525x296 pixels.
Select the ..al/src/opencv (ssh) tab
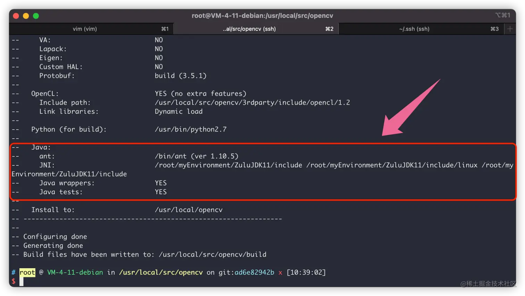coord(256,29)
